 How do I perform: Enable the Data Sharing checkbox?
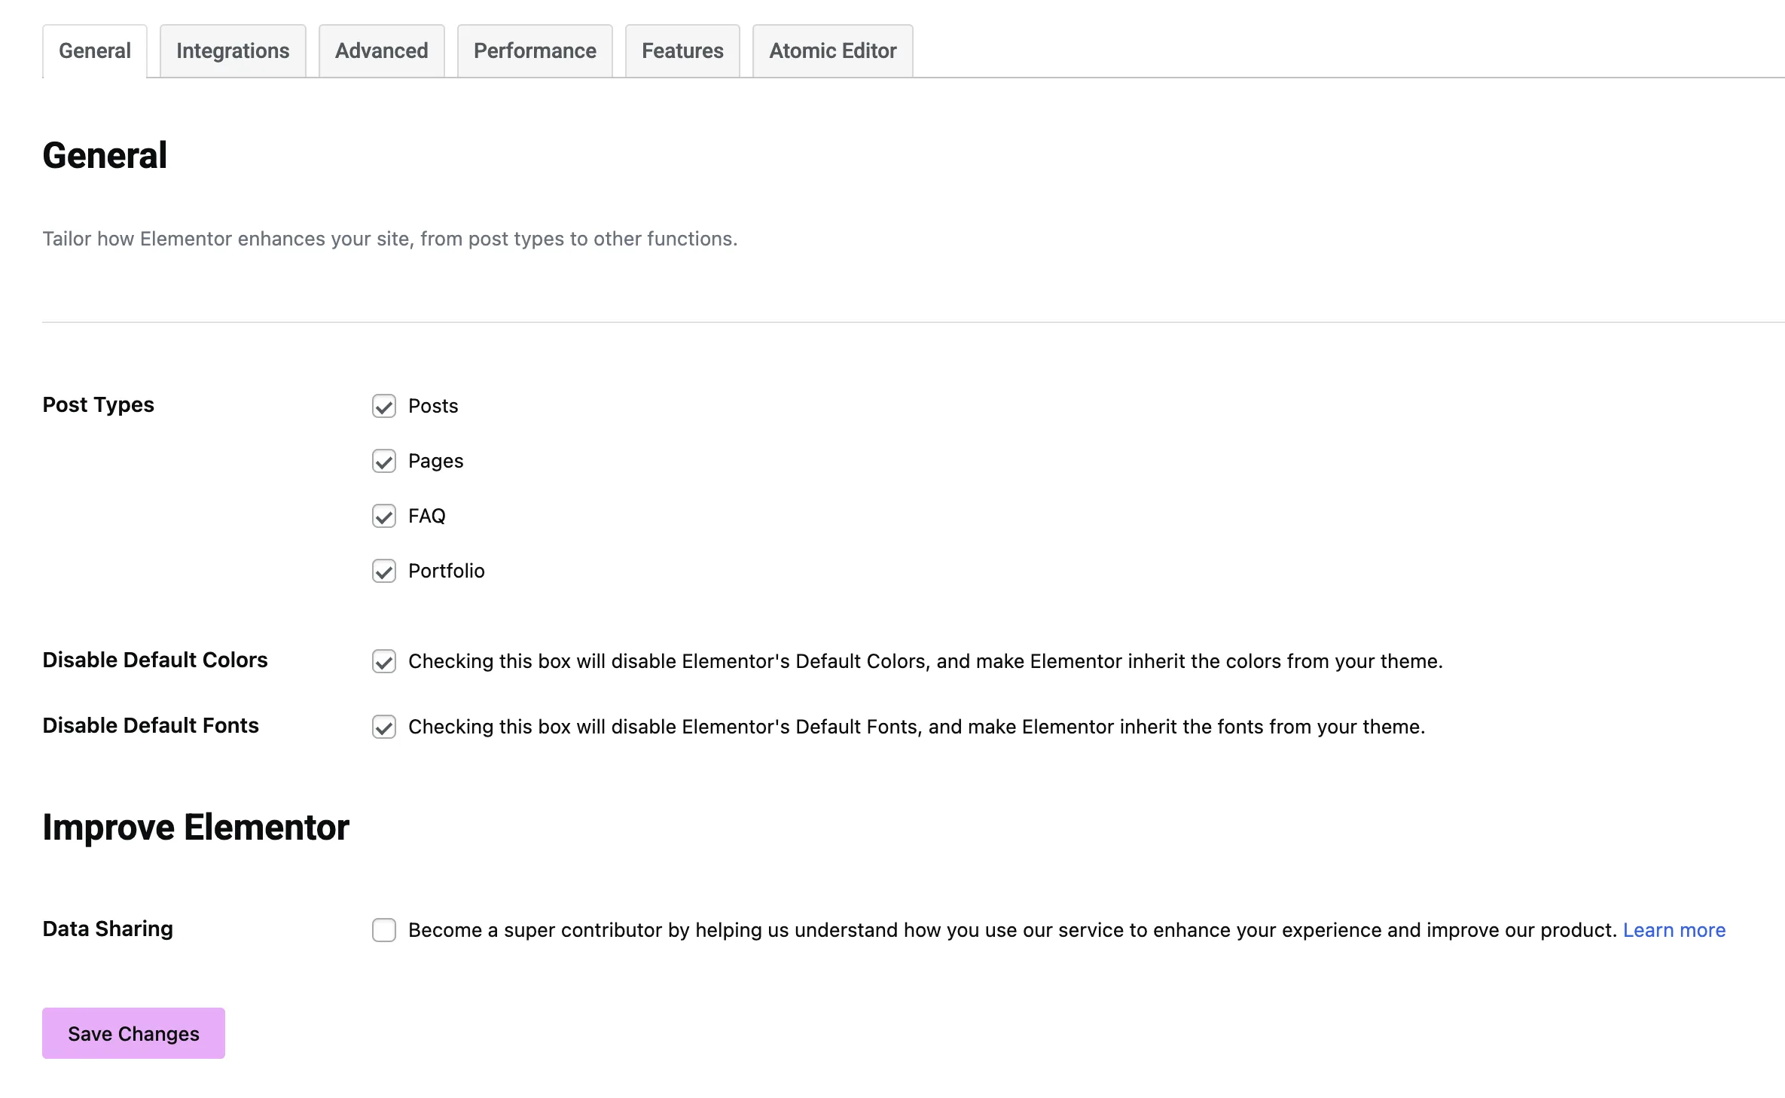point(384,930)
